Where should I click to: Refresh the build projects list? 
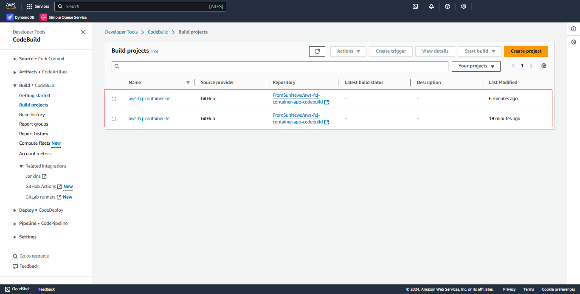(x=317, y=51)
